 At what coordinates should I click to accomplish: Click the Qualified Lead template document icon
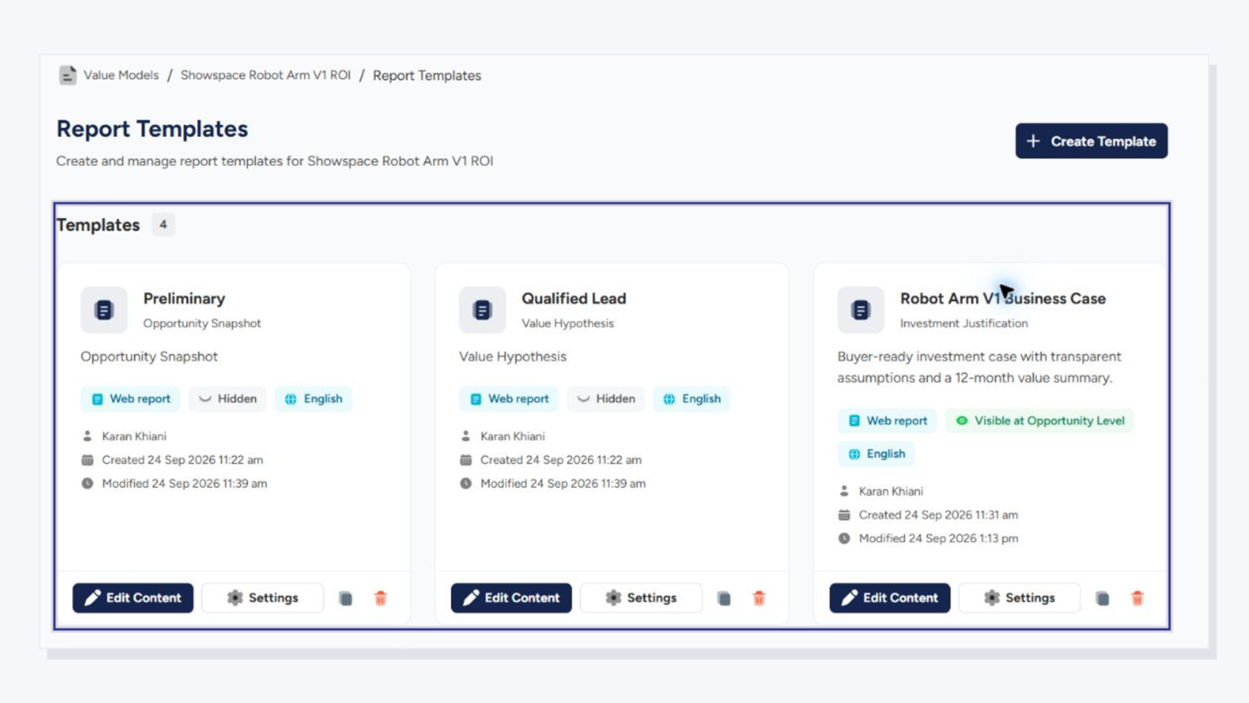pyautogui.click(x=483, y=310)
